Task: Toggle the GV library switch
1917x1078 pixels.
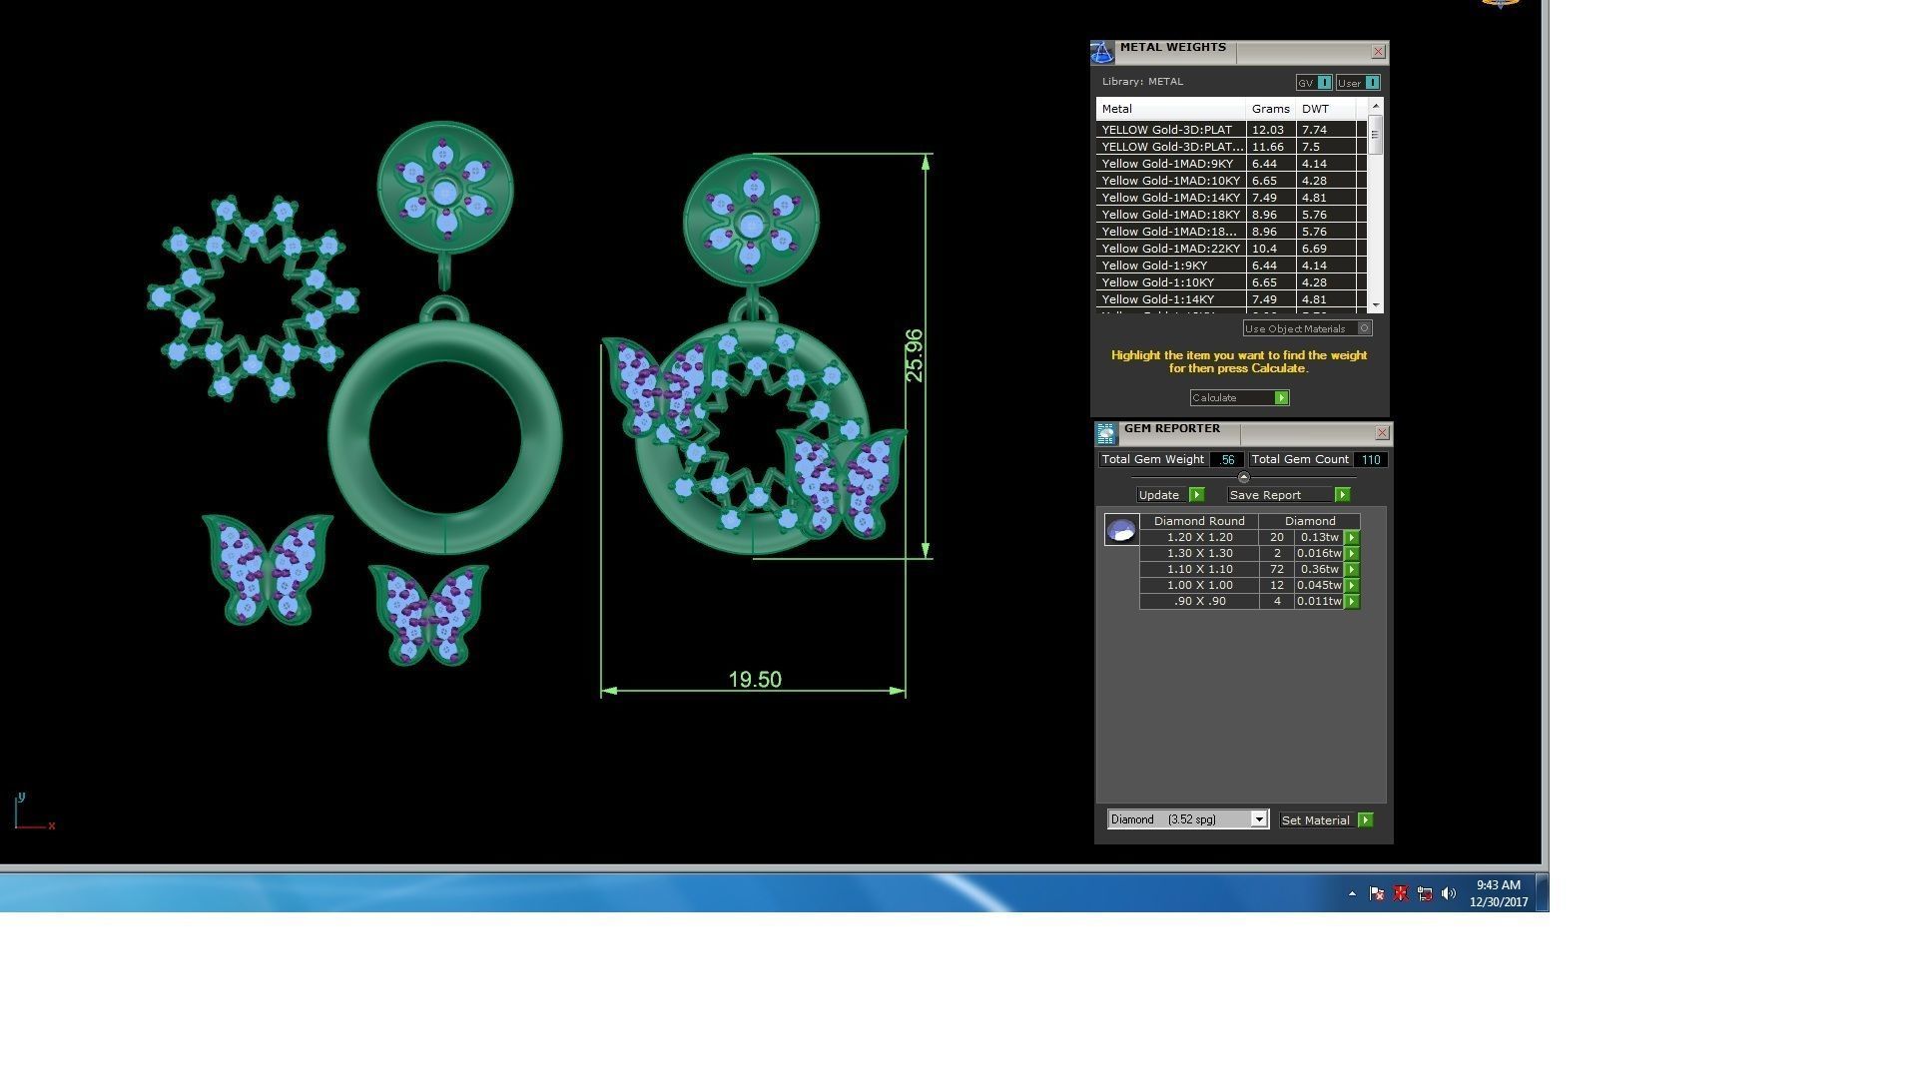Action: [1324, 83]
